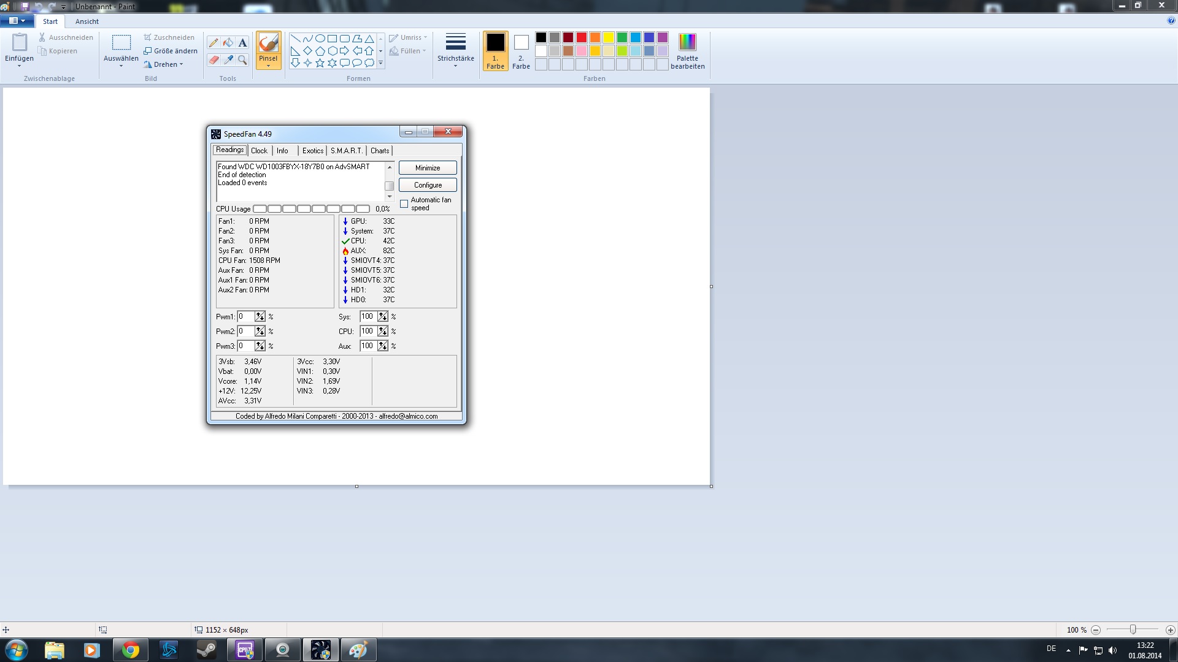
Task: Click the Einfügen paste icon
Action: tap(20, 42)
